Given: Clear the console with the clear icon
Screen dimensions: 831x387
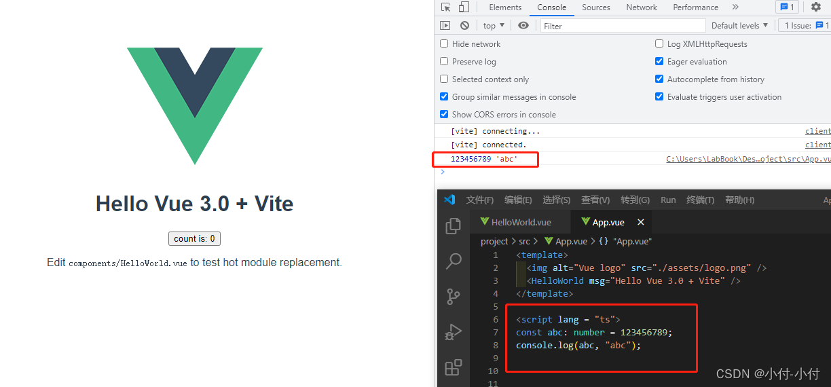Looking at the screenshot, I should [x=464, y=26].
